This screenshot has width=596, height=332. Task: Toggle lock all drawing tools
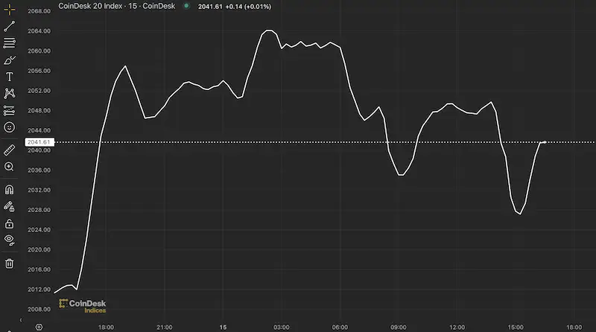tap(9, 223)
